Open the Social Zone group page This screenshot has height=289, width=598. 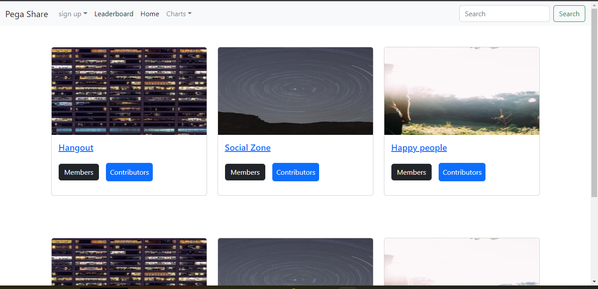tap(247, 148)
